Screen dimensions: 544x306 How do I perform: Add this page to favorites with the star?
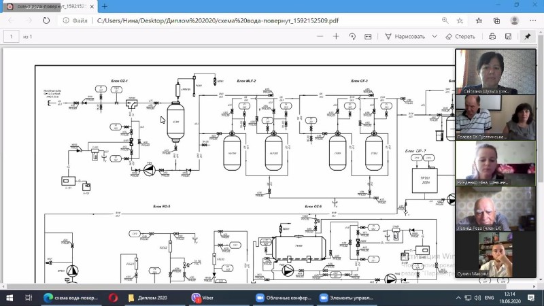click(x=460, y=20)
